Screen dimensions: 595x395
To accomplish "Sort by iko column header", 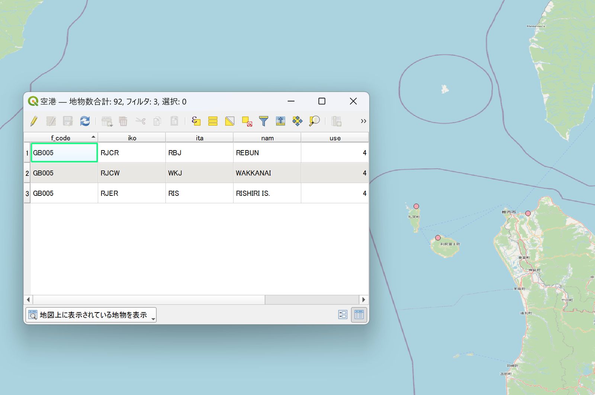I will pyautogui.click(x=132, y=138).
